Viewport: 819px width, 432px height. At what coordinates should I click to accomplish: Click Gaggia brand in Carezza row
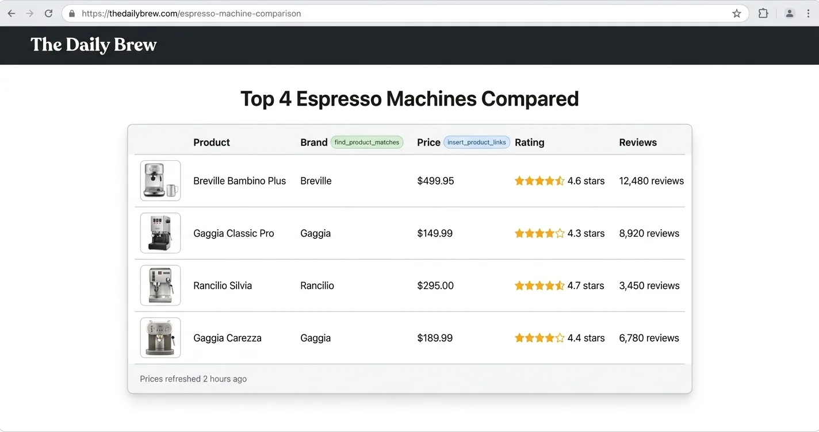coord(315,338)
